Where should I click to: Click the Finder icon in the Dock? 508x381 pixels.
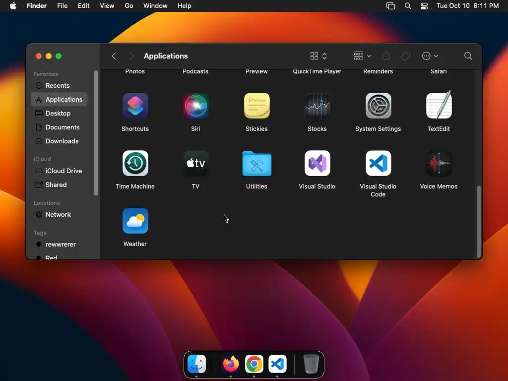(196, 364)
